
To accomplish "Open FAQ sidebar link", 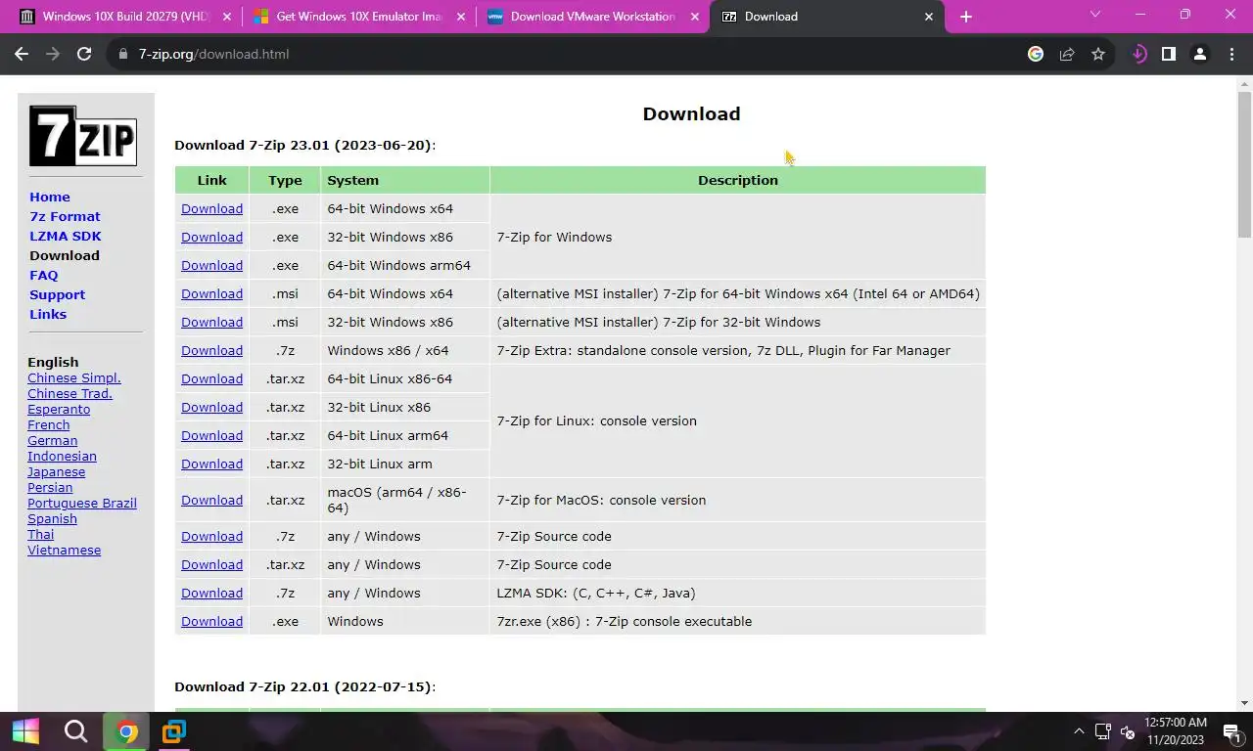I will (44, 275).
